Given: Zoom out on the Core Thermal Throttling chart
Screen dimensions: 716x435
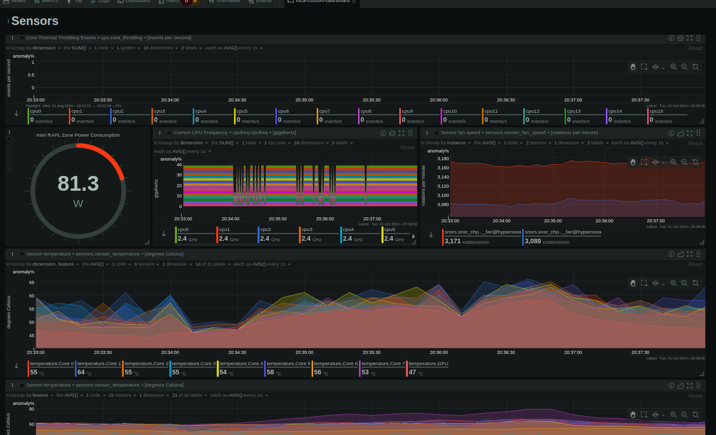Looking at the screenshot, I should pos(684,67).
